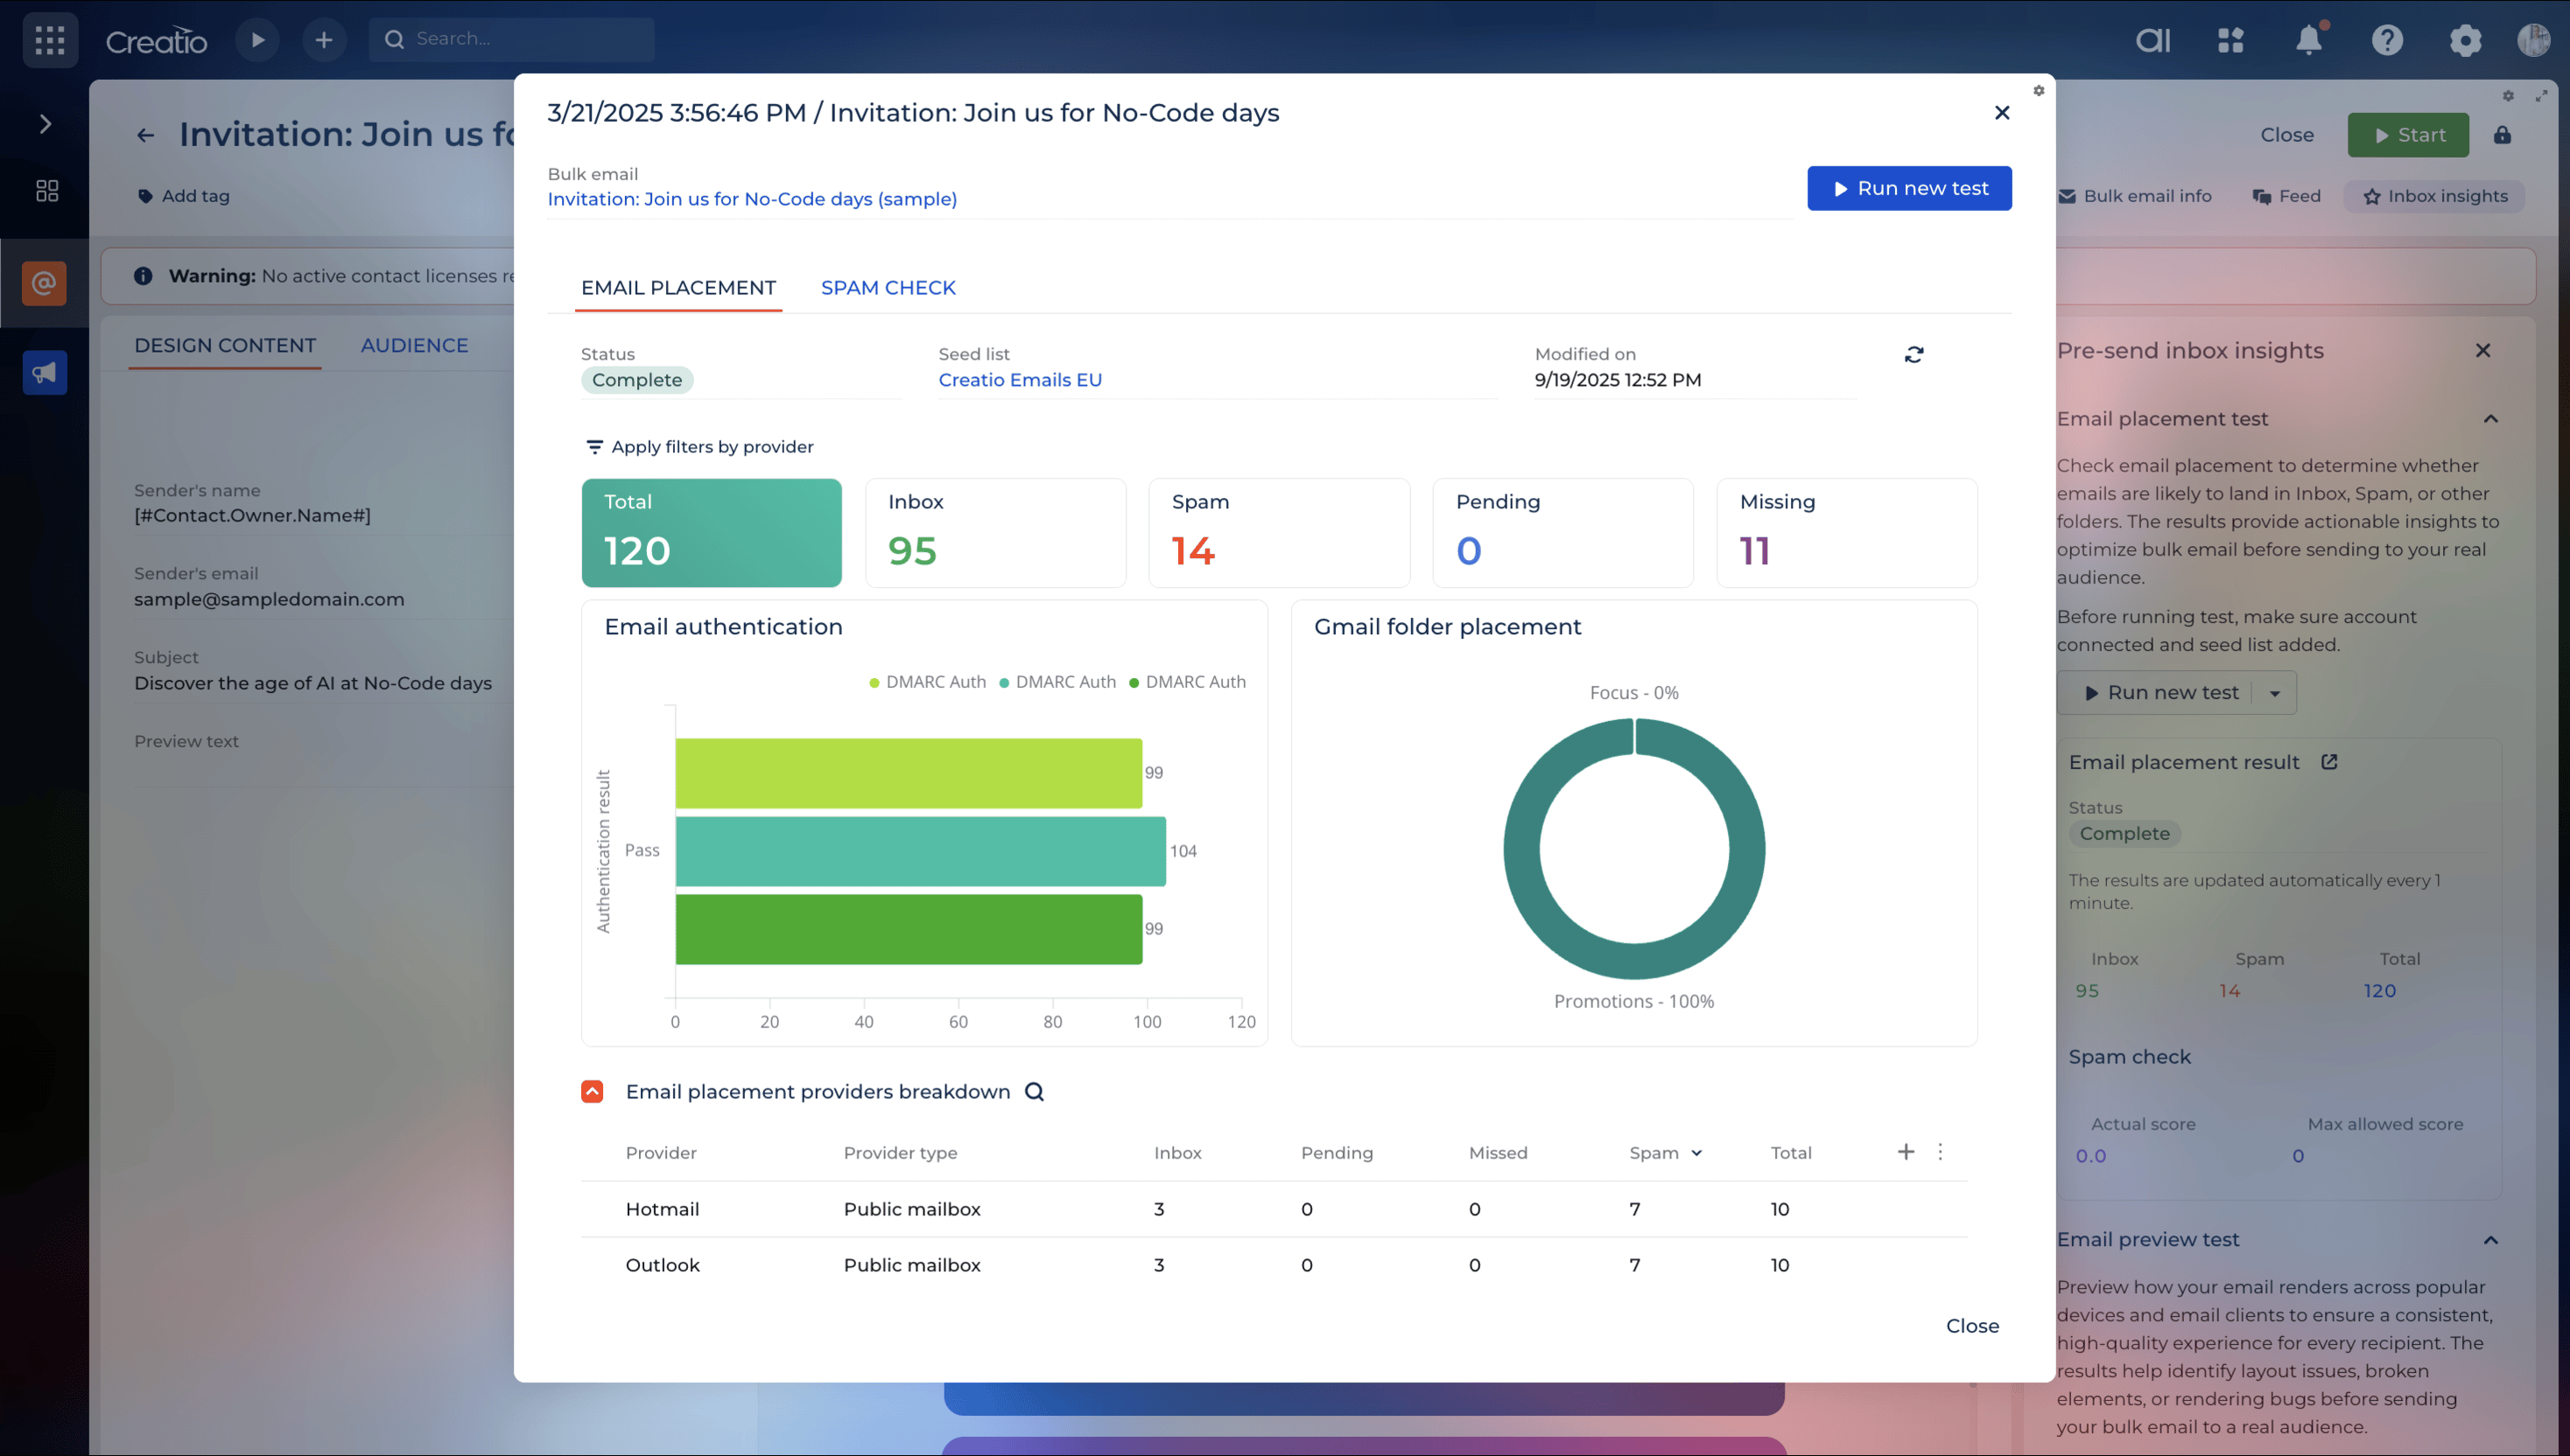Click the refresh icon near Modified on
The height and width of the screenshot is (1456, 2570).
click(1913, 355)
